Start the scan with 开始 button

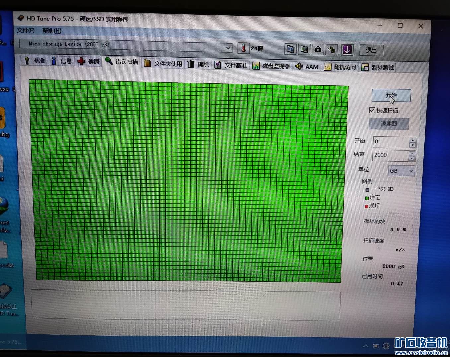[391, 95]
